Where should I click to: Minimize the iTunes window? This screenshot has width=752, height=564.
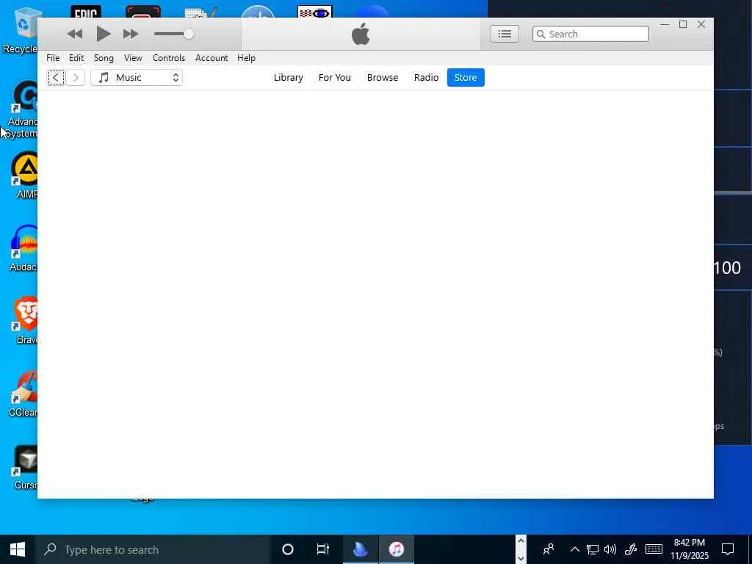coord(665,24)
